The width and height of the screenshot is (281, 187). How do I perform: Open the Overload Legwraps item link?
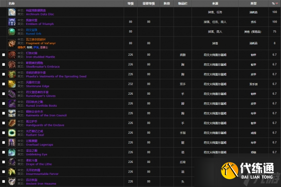[39, 145]
